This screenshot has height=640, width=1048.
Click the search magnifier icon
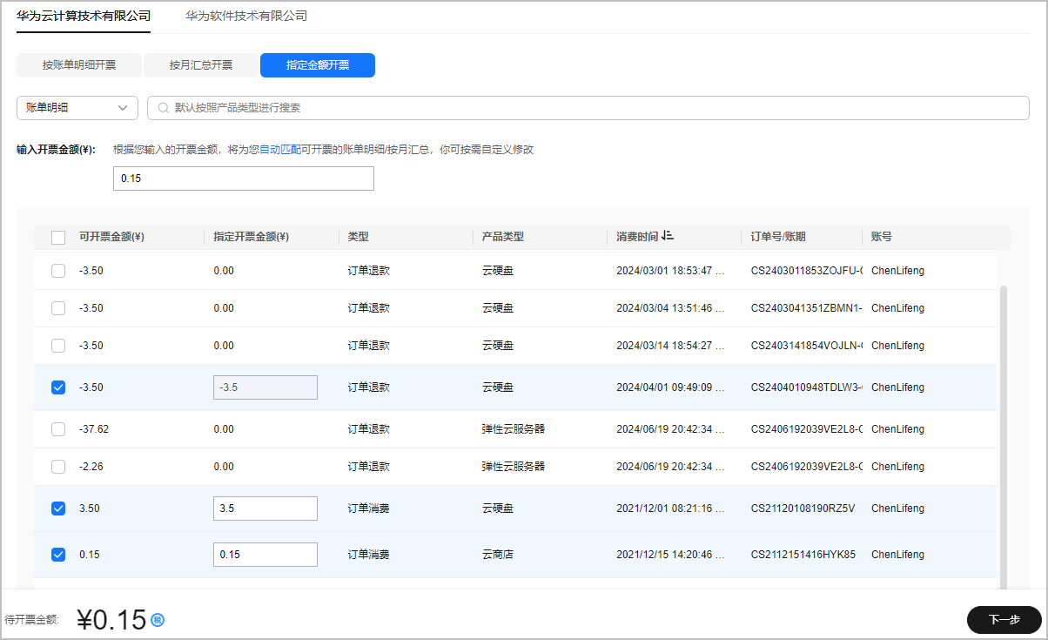pos(163,108)
